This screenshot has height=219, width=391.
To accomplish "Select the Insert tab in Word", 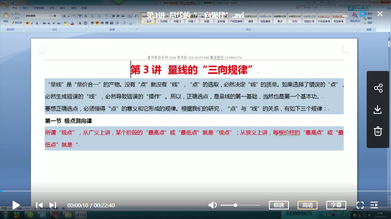I will tap(25, 8).
